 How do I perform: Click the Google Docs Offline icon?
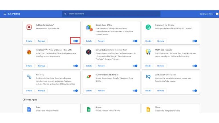point(89,28)
